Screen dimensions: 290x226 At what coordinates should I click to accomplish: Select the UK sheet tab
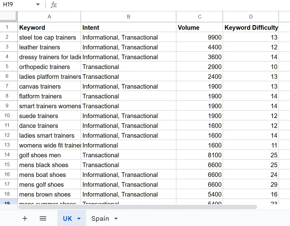[x=67, y=219]
